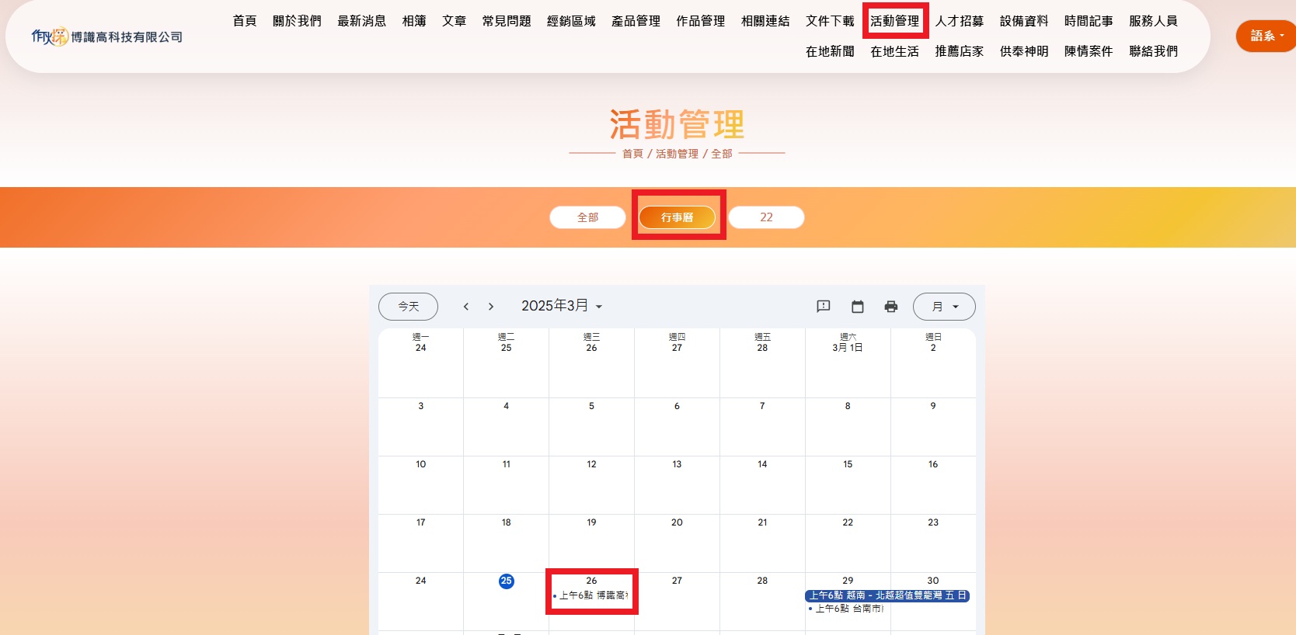Open the 語系 language dropdown
The image size is (1296, 635).
click(x=1266, y=36)
